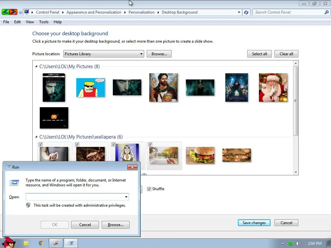This screenshot has width=331, height=248.
Task: Click the picture list scrollbar thumb
Action: (295, 101)
